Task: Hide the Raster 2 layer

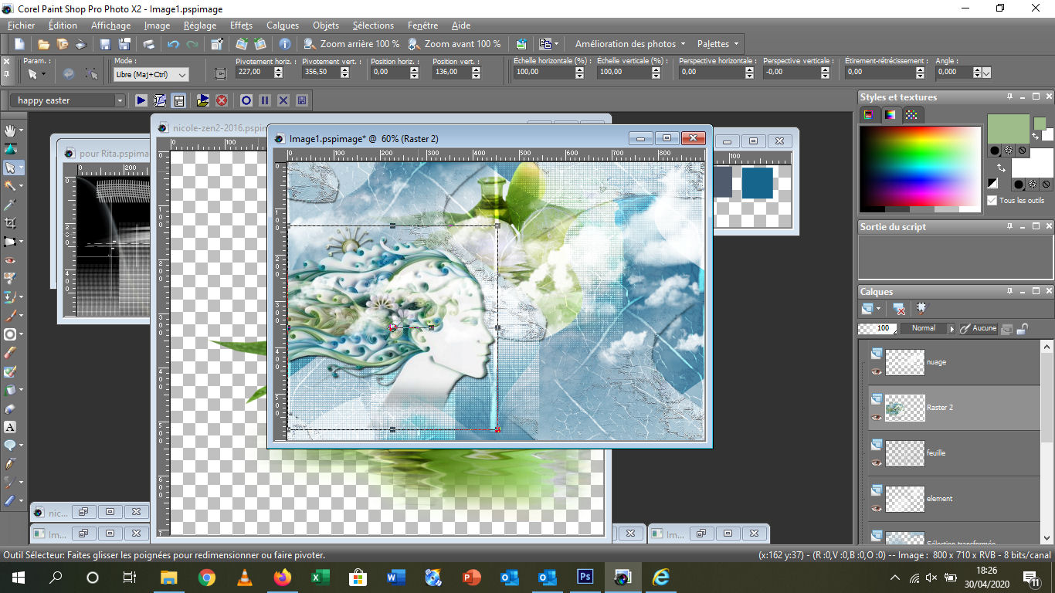Action: [877, 417]
